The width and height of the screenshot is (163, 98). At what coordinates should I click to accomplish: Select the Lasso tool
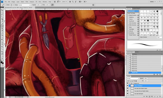tap(2, 15)
